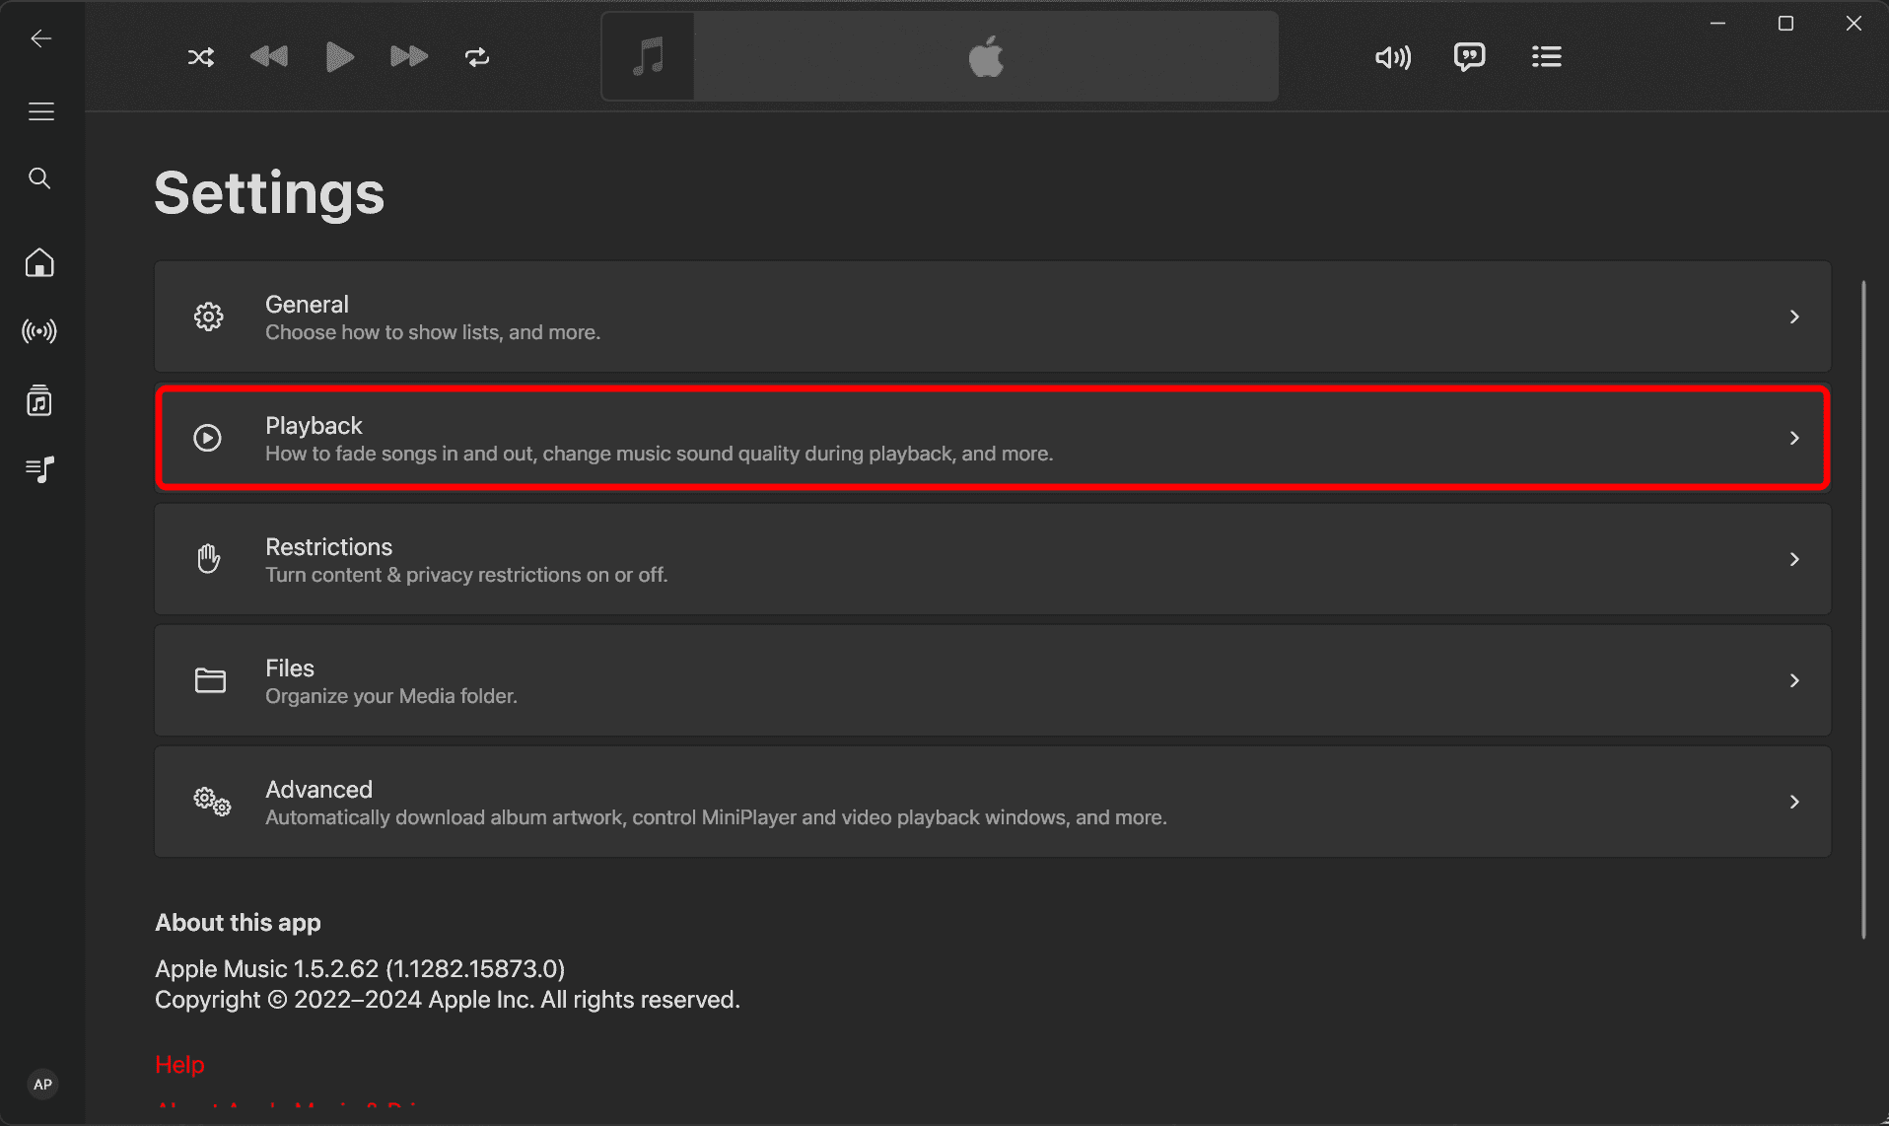Click the red Help link

click(179, 1065)
